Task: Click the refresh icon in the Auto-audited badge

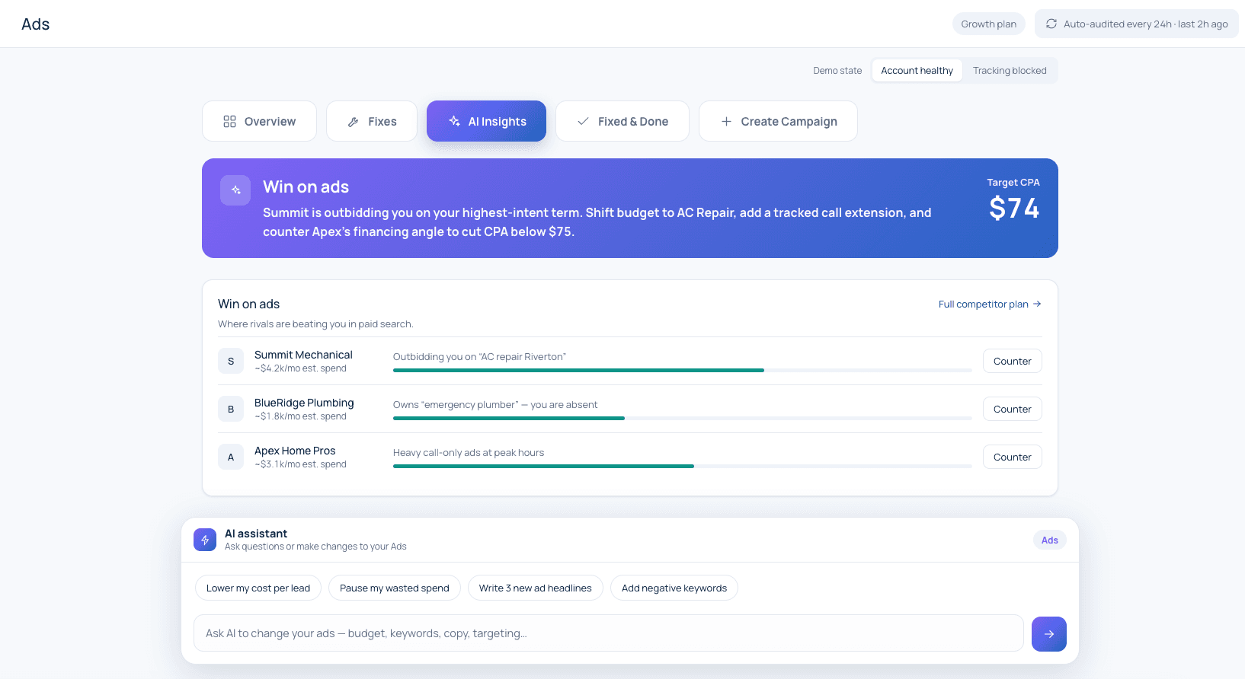Action: click(1051, 24)
